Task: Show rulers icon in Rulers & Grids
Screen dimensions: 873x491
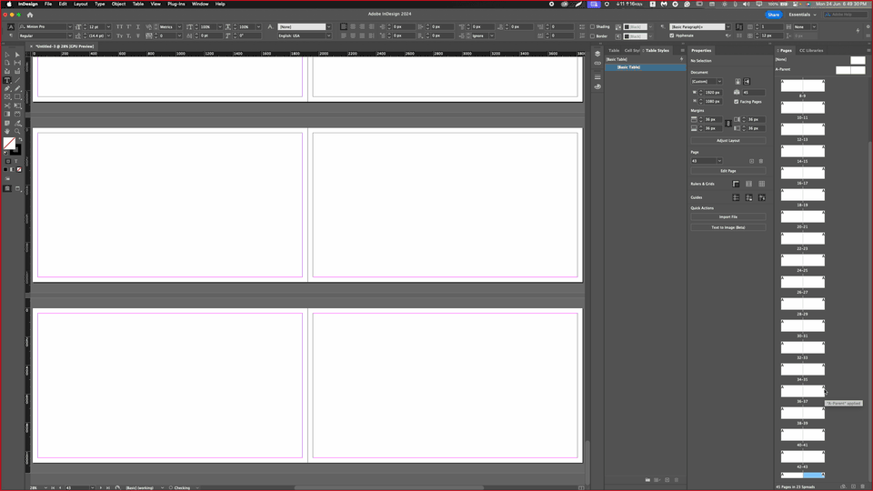Action: (736, 184)
